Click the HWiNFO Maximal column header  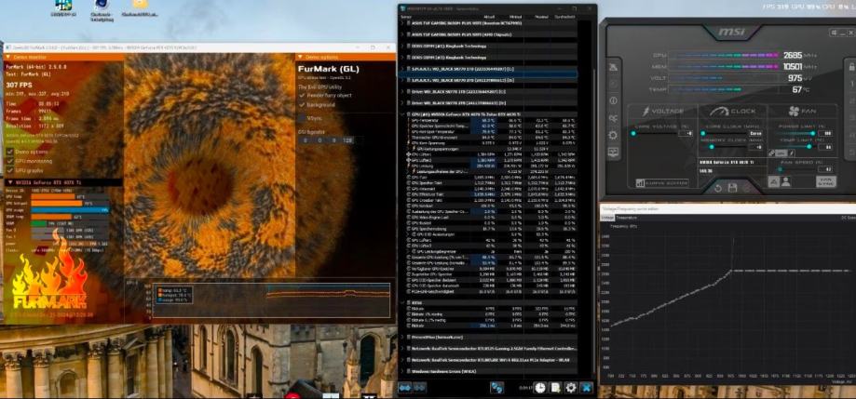(542, 17)
